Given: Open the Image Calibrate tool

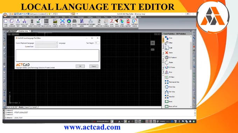Looking at the screenshot, I should point(55,23).
